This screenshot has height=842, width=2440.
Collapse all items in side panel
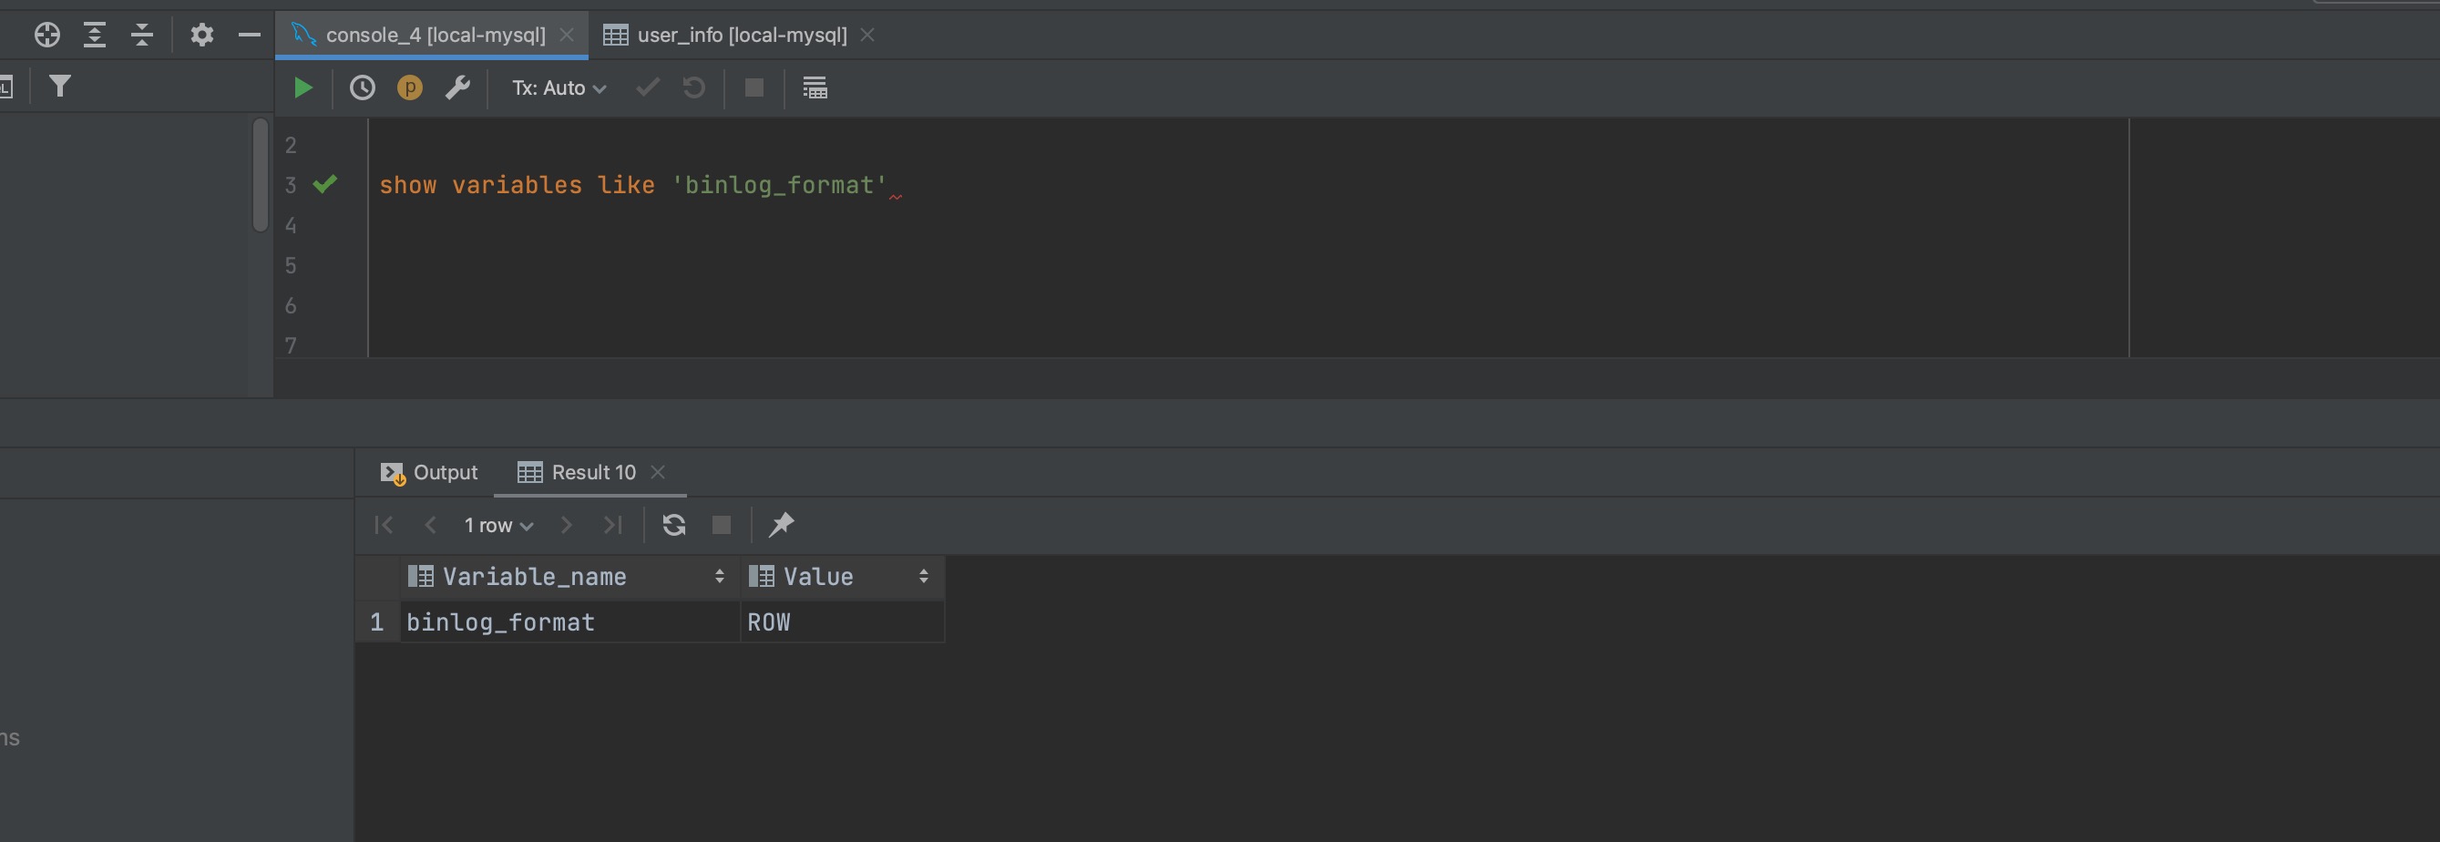pyautogui.click(x=142, y=35)
